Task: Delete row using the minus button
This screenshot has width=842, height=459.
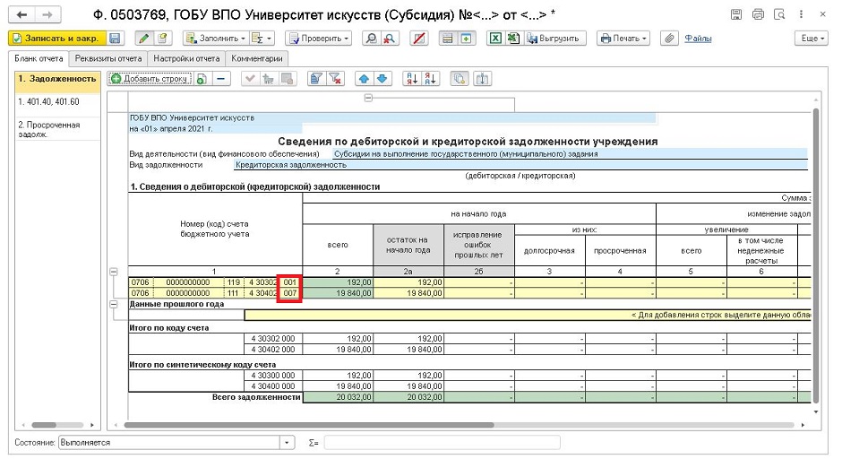Action: tap(221, 79)
